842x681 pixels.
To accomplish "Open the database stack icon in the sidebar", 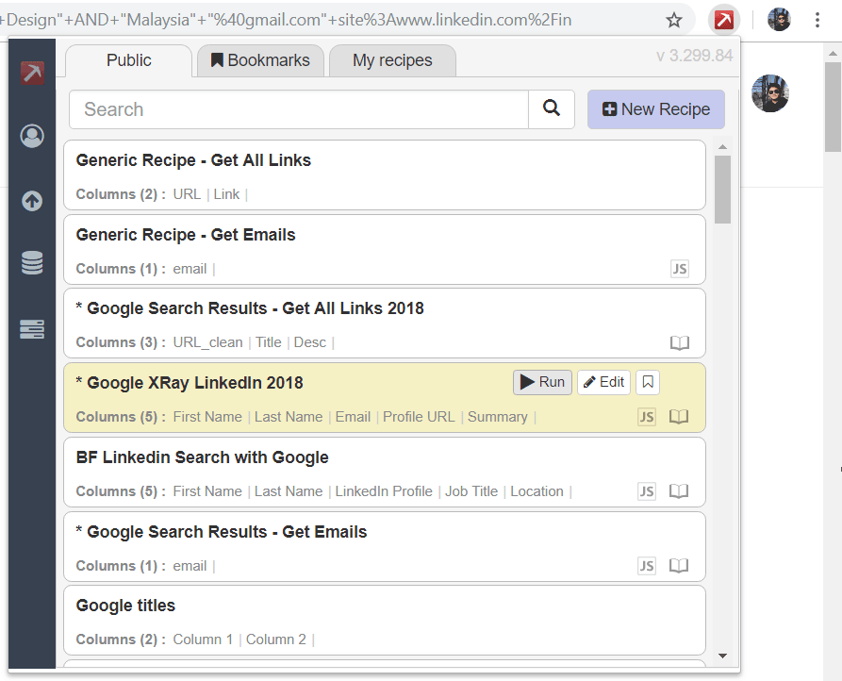I will pyautogui.click(x=32, y=263).
